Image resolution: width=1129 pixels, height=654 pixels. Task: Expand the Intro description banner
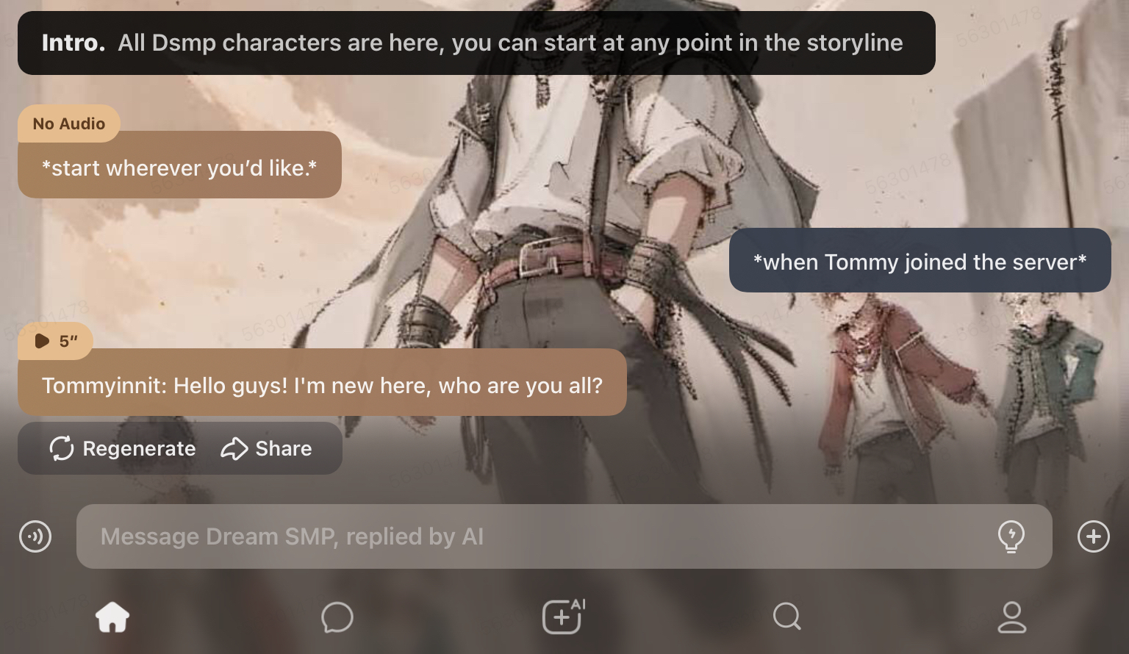point(476,43)
